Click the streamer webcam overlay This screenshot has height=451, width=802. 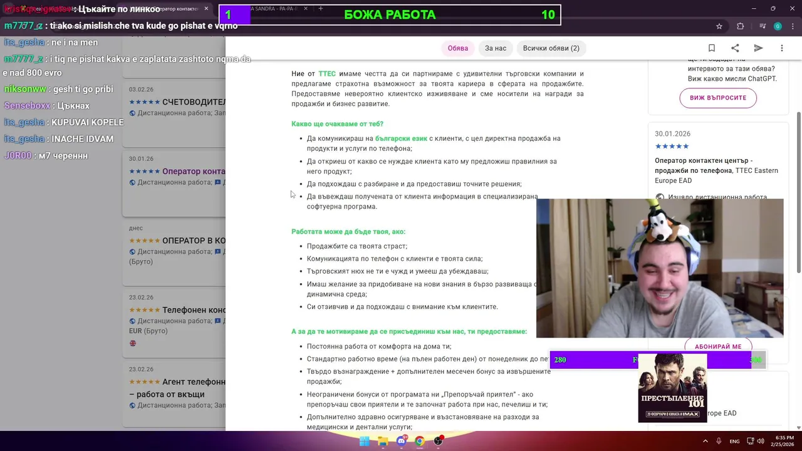660,268
